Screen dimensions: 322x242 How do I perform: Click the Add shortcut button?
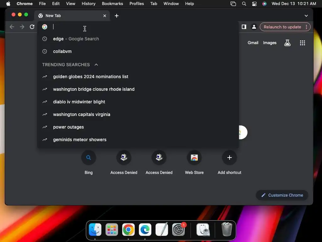coord(229,163)
